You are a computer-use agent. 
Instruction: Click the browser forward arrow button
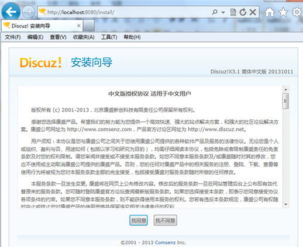pyautogui.click(x=28, y=12)
